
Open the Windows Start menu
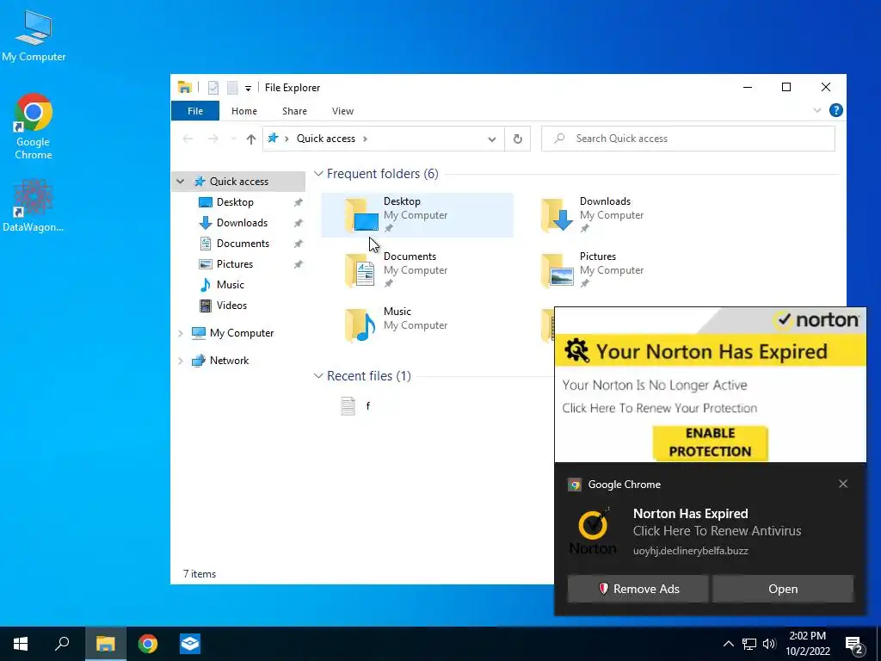pos(21,644)
